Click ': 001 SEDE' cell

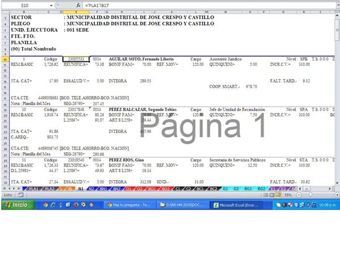tap(76, 30)
